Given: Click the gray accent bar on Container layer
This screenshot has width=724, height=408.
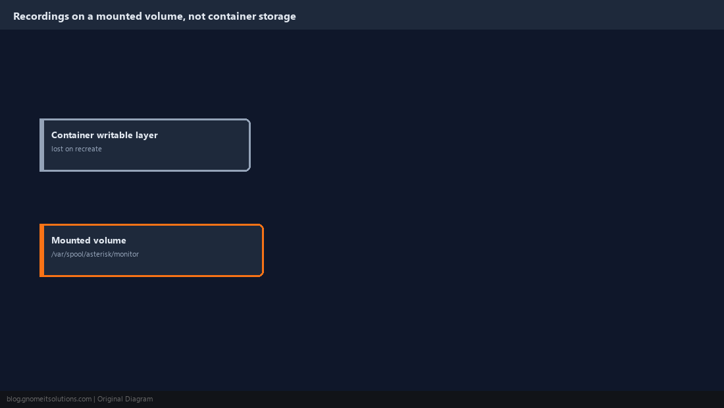Looking at the screenshot, I should click(42, 145).
